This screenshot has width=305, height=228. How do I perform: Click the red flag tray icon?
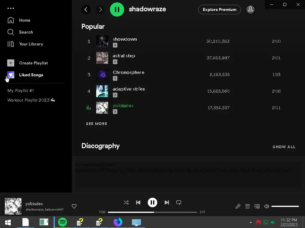pyautogui.click(x=258, y=222)
